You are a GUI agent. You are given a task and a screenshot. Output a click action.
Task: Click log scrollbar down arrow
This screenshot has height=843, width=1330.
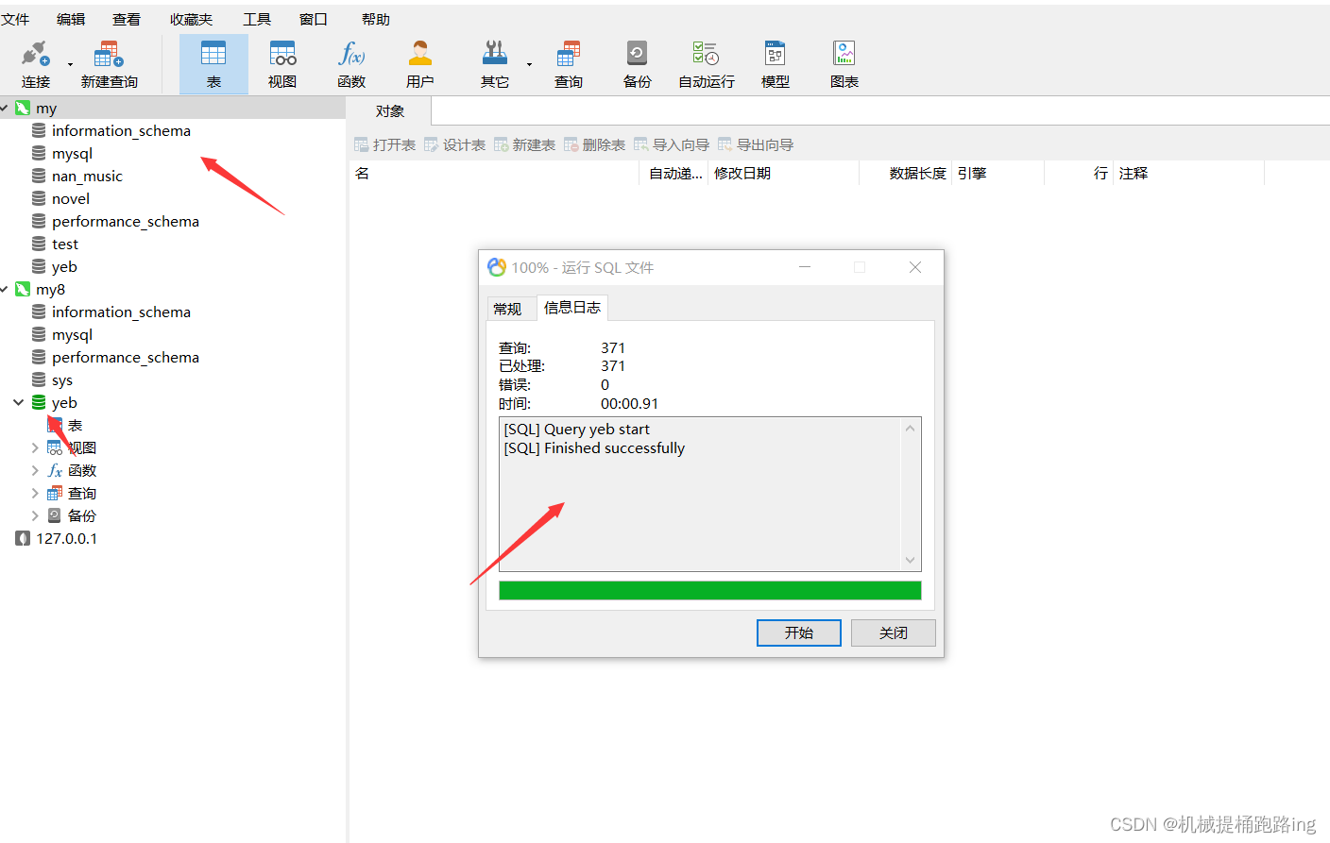[910, 560]
